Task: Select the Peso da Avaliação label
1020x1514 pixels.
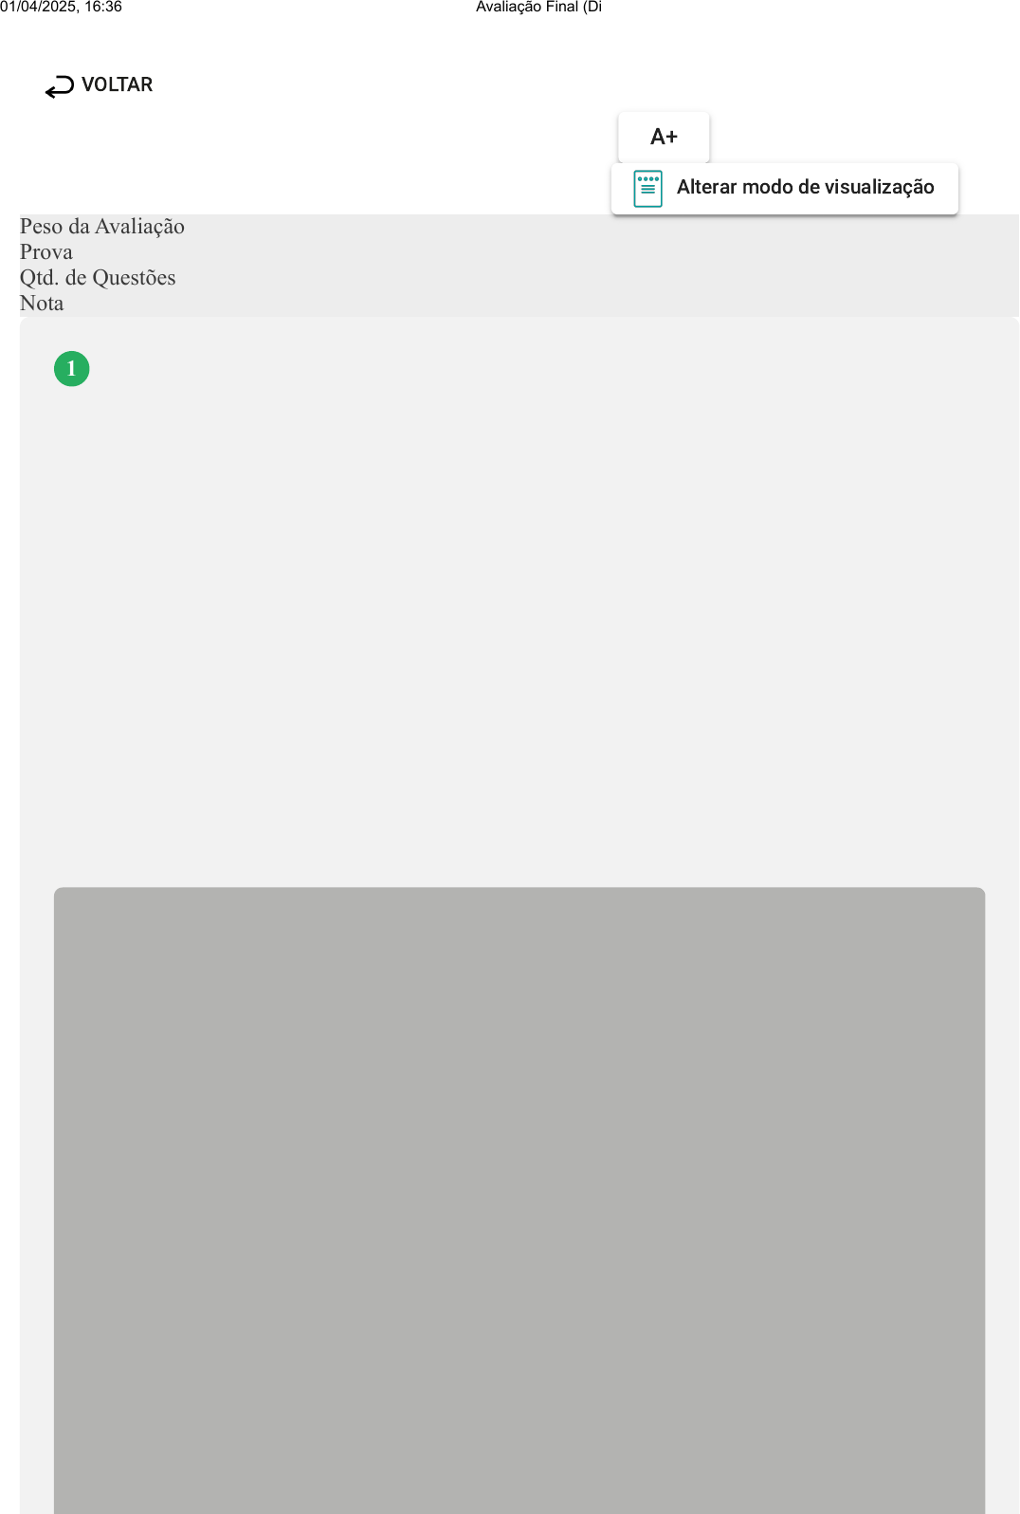Action: (102, 227)
